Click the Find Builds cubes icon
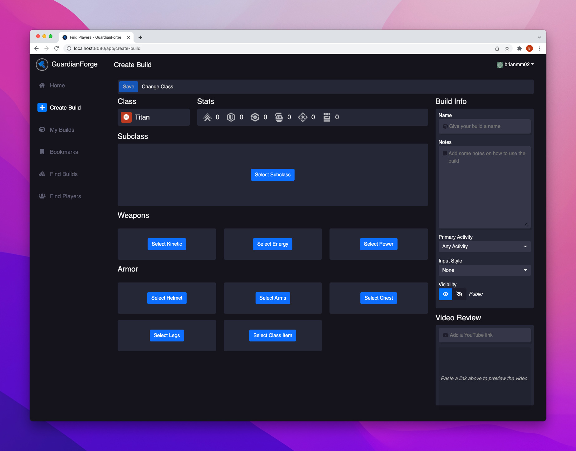576x451 pixels. [x=42, y=174]
